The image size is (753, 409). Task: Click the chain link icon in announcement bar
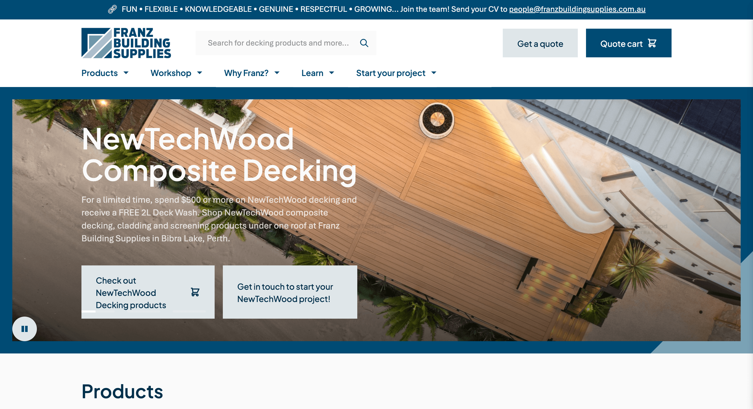pyautogui.click(x=112, y=9)
